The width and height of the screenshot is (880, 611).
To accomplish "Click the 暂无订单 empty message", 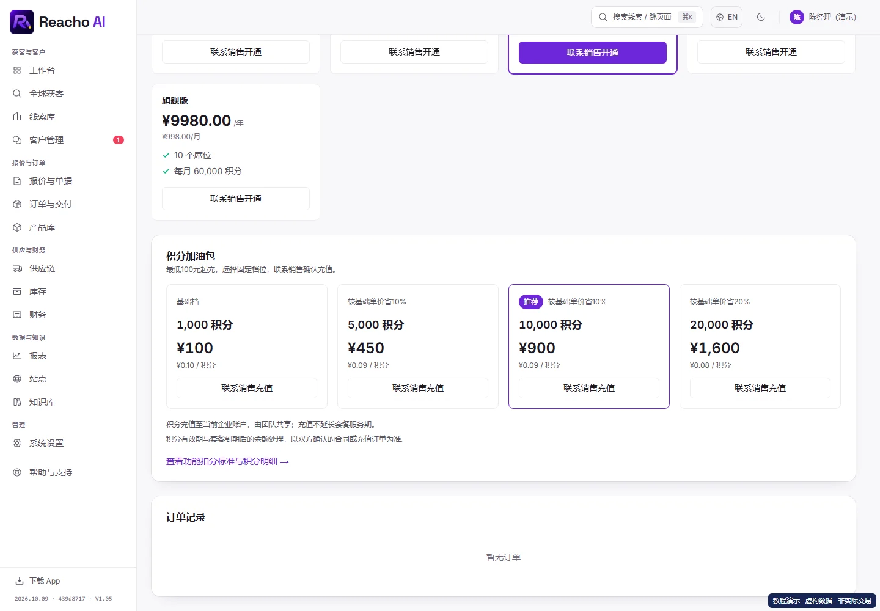I will coord(504,557).
